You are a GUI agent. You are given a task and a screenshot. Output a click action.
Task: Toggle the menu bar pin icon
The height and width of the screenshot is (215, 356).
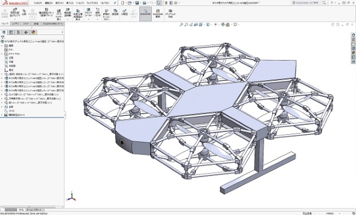pyautogui.click(x=115, y=3)
